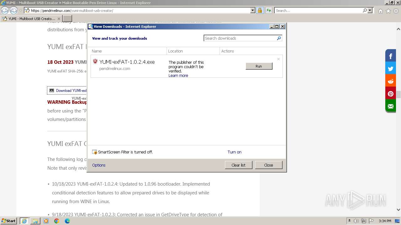Viewport: 401px width, 225px height.
Task: Open the Tools gear icon
Action: (396, 11)
